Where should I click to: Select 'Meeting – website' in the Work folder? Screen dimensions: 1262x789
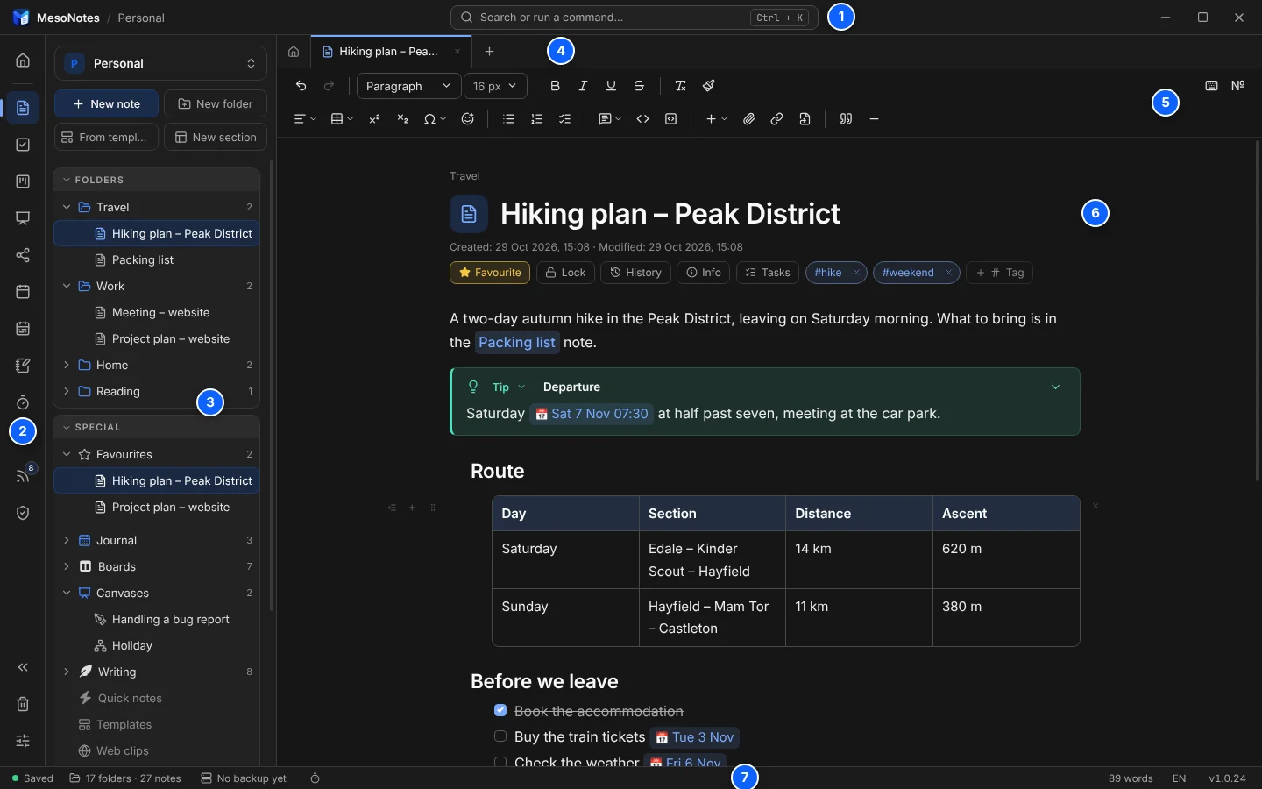(x=157, y=312)
